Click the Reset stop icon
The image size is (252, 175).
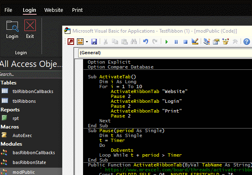(x=185, y=42)
